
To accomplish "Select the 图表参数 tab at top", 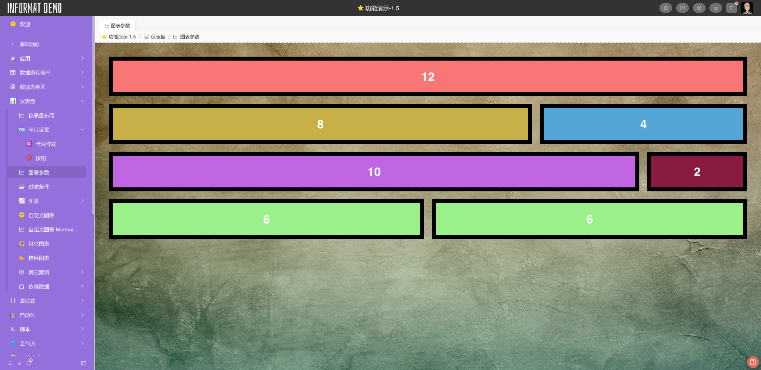I will click(117, 26).
